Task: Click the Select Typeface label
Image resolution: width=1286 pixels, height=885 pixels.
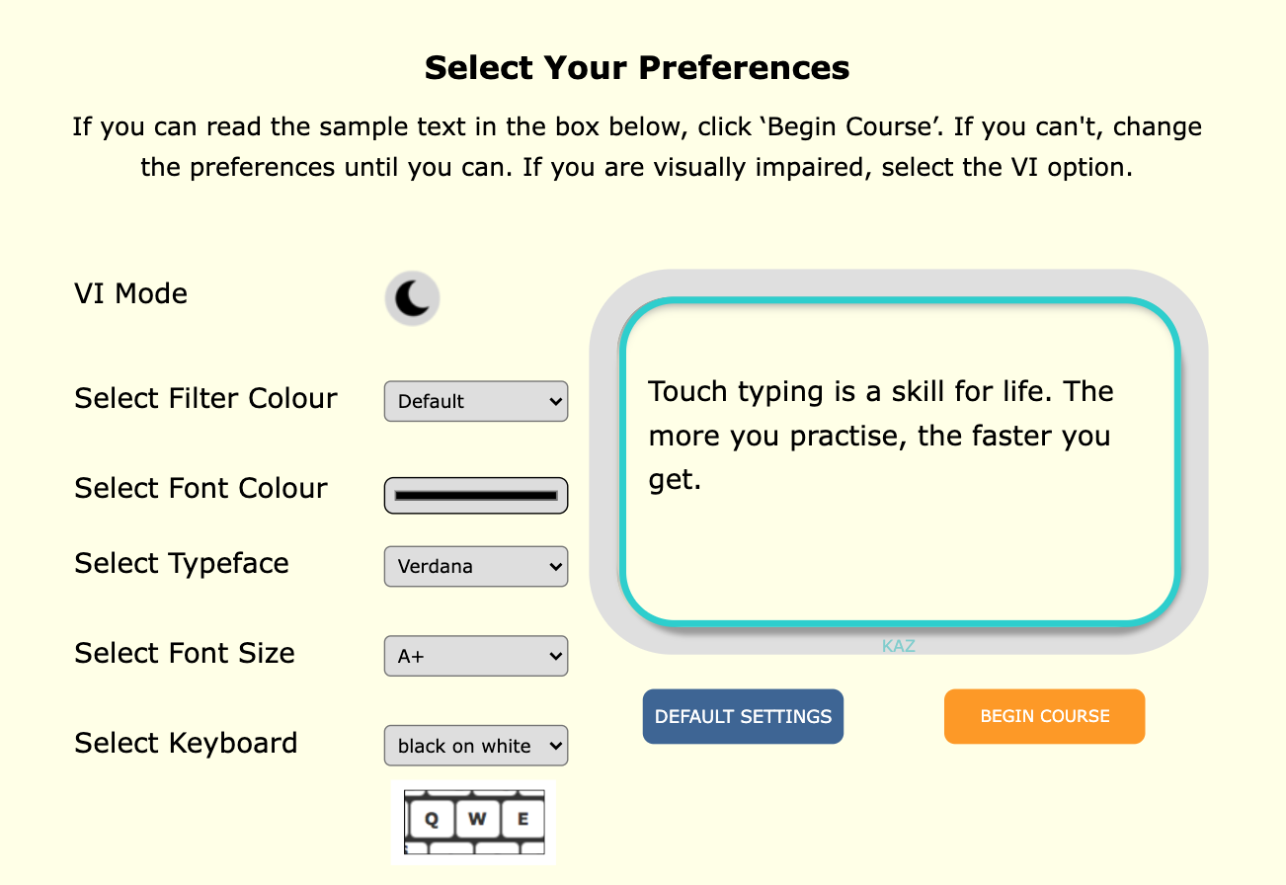Action: point(182,563)
